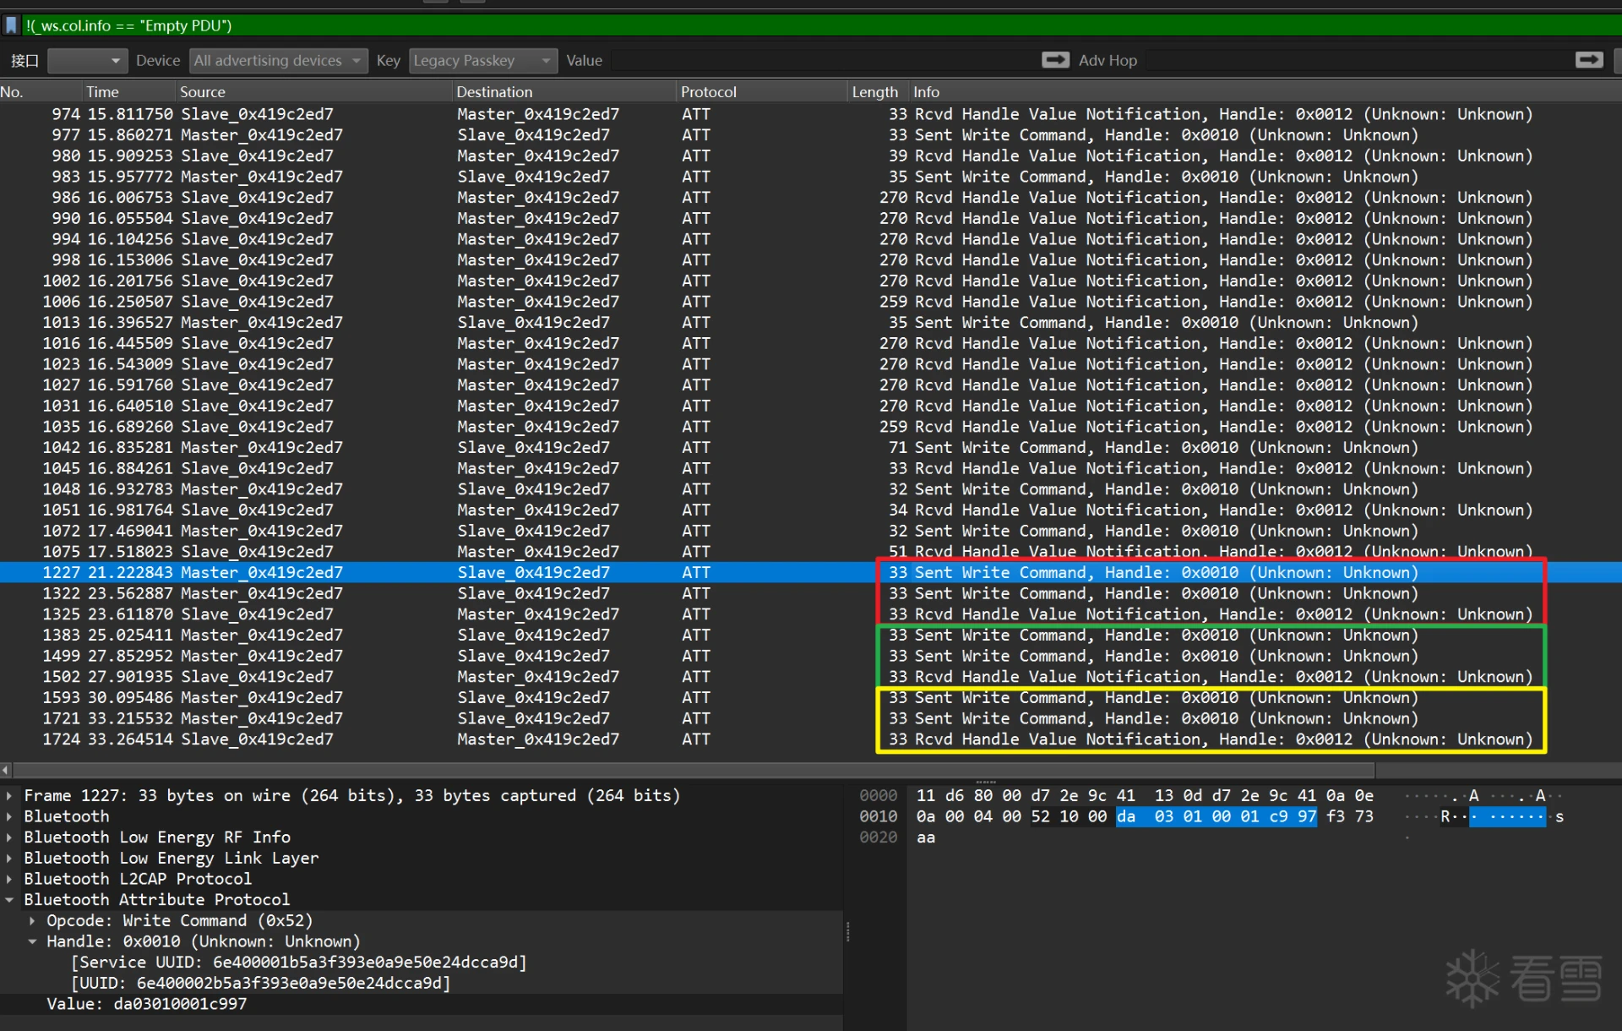Open the interface (接口) dropdown
This screenshot has width=1622, height=1031.
click(88, 61)
